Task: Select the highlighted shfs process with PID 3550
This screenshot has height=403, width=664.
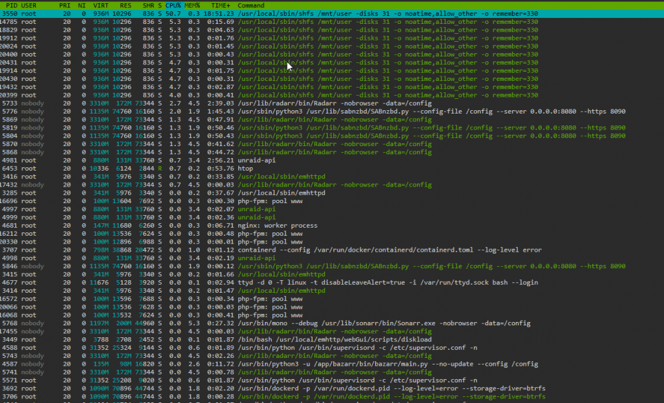Action: pyautogui.click(x=332, y=13)
